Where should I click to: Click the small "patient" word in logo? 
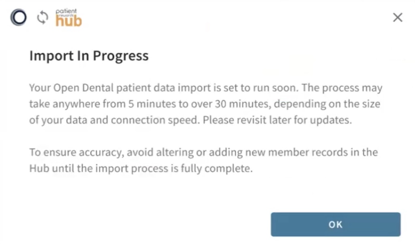click(66, 11)
